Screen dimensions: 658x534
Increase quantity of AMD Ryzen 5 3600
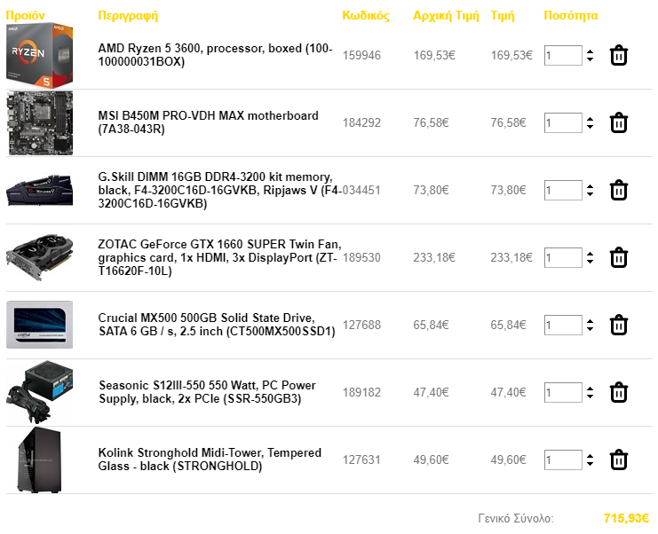pos(590,52)
